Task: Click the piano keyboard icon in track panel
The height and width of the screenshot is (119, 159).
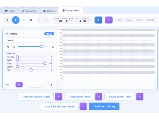Action: (8, 85)
